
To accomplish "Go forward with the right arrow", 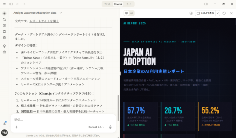I will (24, 4).
